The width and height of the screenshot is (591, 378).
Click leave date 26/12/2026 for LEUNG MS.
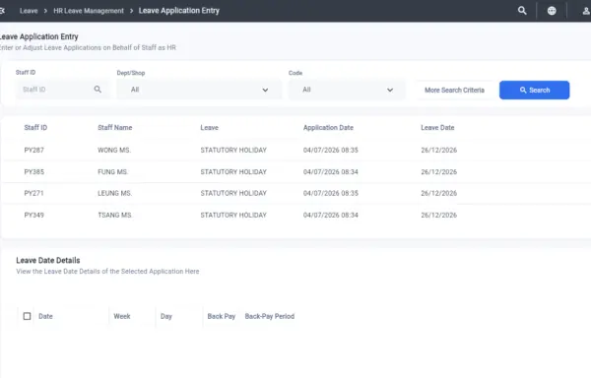(x=438, y=193)
